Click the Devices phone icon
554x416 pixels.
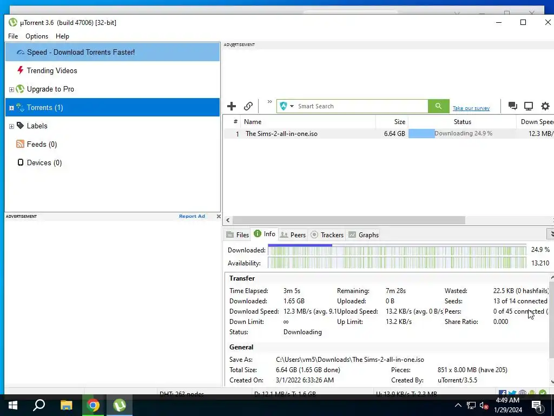(21, 162)
